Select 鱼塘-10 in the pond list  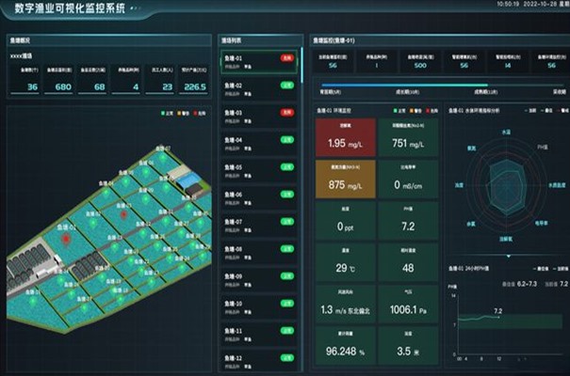259,307
